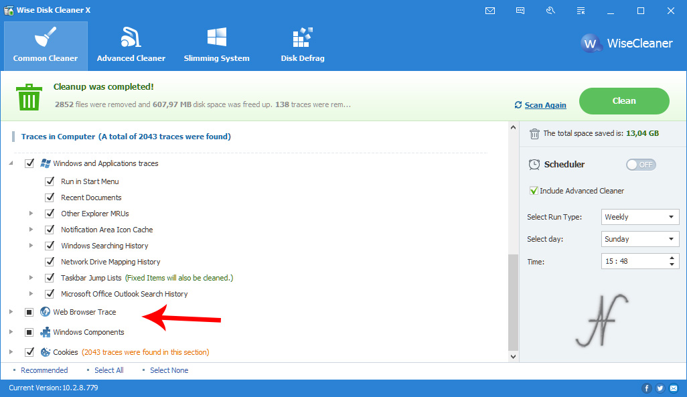The image size is (687, 397).
Task: Open the chat message icon in title bar
Action: [520, 11]
